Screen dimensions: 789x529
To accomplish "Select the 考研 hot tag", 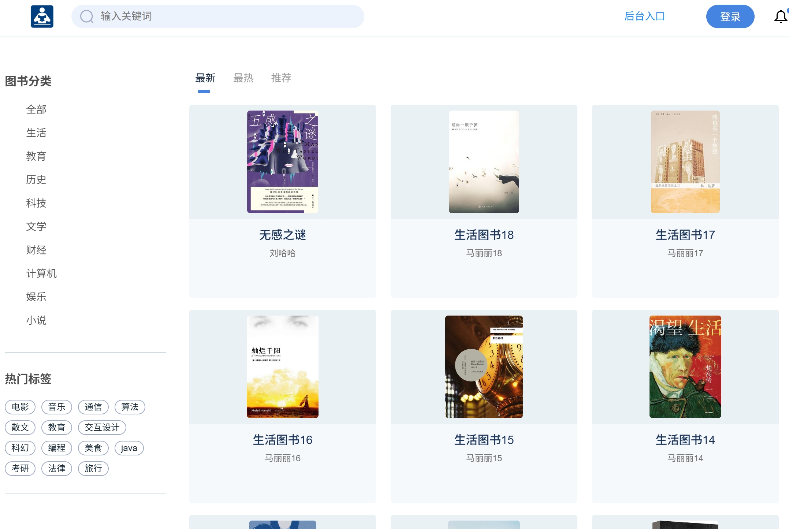I will pyautogui.click(x=20, y=468).
